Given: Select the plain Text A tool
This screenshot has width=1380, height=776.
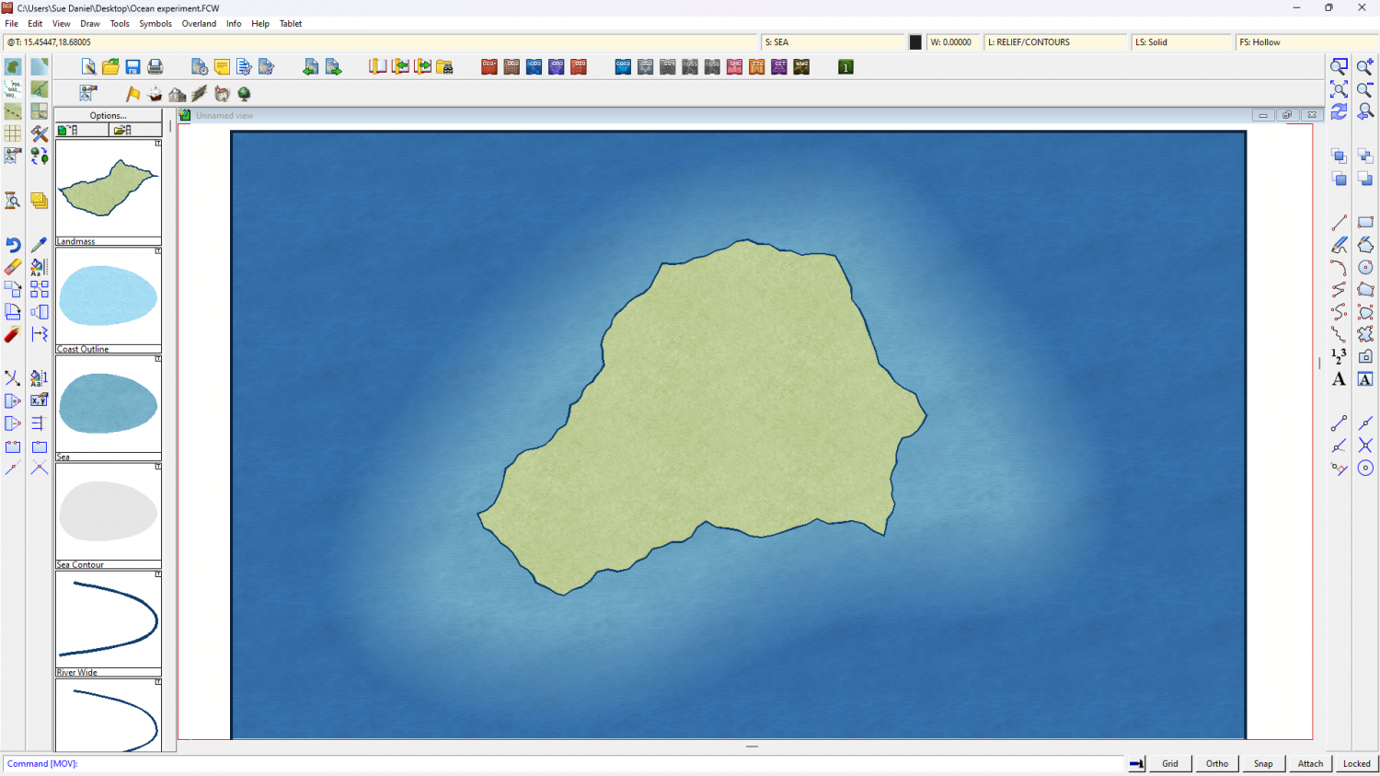Looking at the screenshot, I should tap(1339, 379).
